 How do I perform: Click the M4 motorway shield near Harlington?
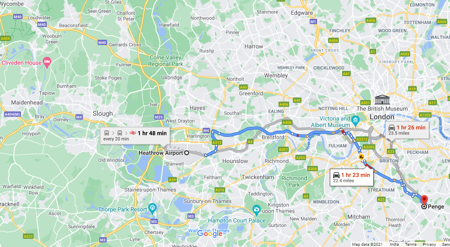206,130
